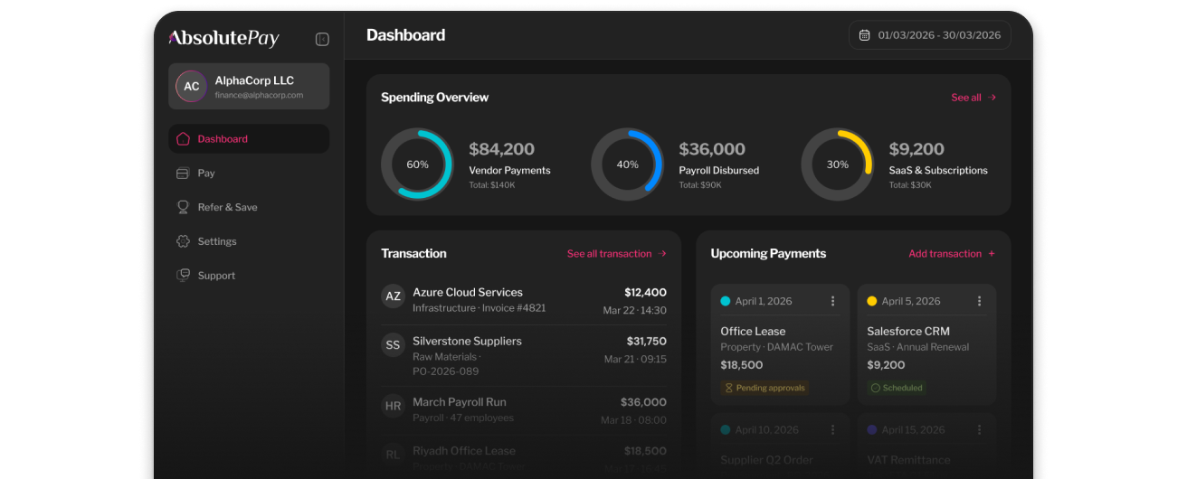Go to Dashboard in sidebar
1187x479 pixels.
249,139
